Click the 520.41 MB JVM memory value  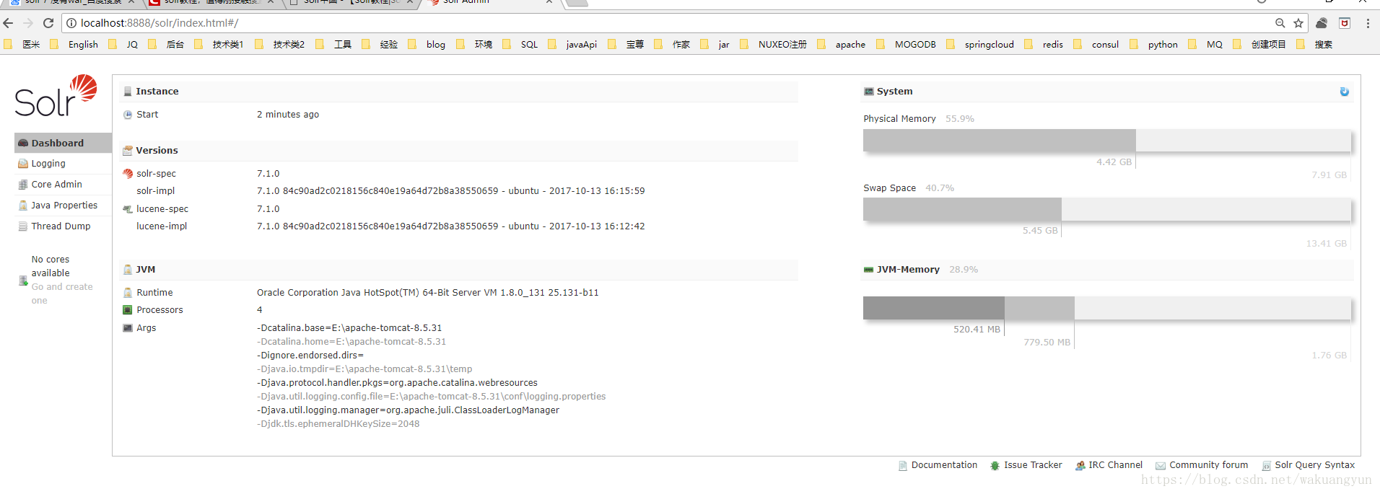point(977,330)
